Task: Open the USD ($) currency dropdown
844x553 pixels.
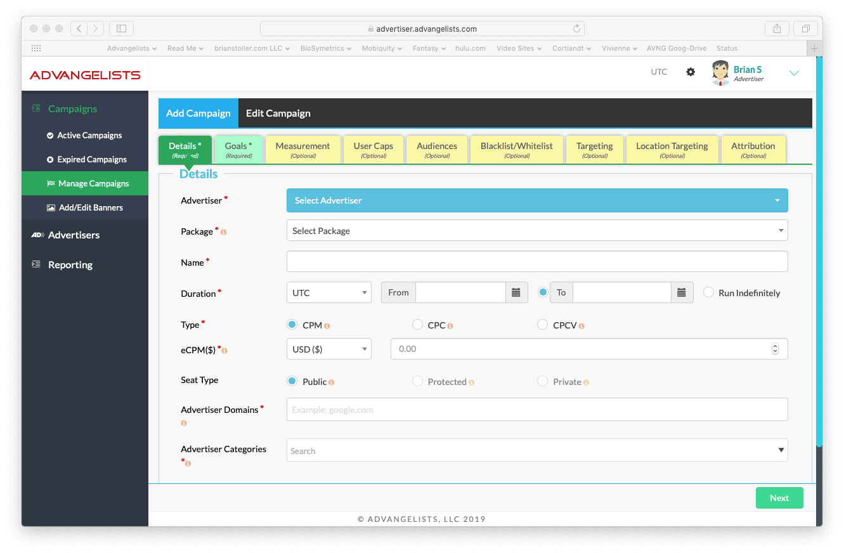Action: [329, 349]
